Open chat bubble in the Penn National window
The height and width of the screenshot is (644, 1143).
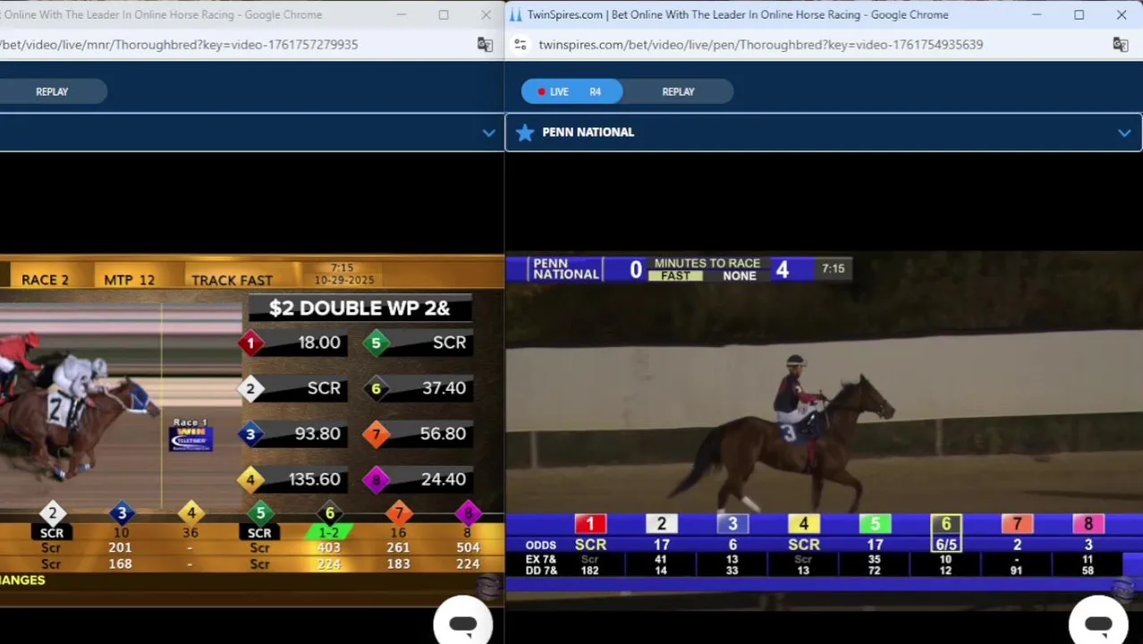1098,623
